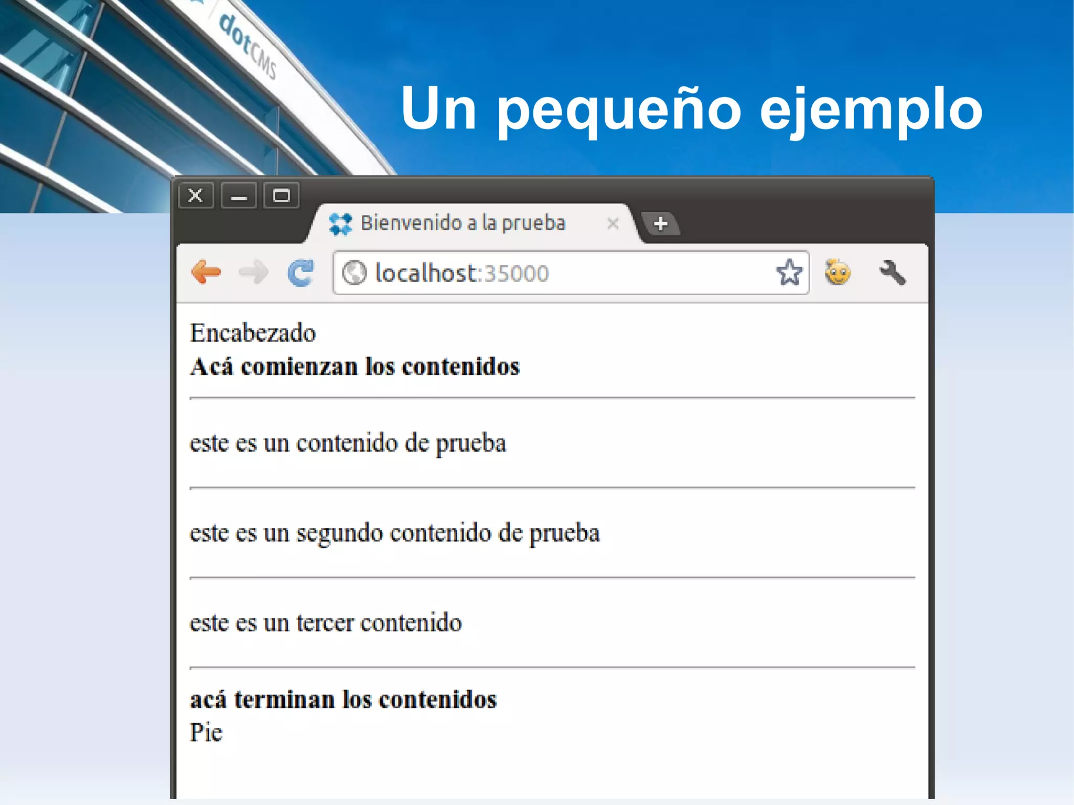Click the 'Pie' footer text
The image size is (1074, 805).
206,732
